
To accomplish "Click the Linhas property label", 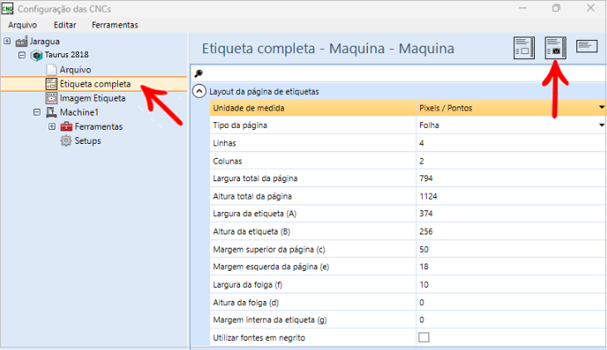I will 224,143.
